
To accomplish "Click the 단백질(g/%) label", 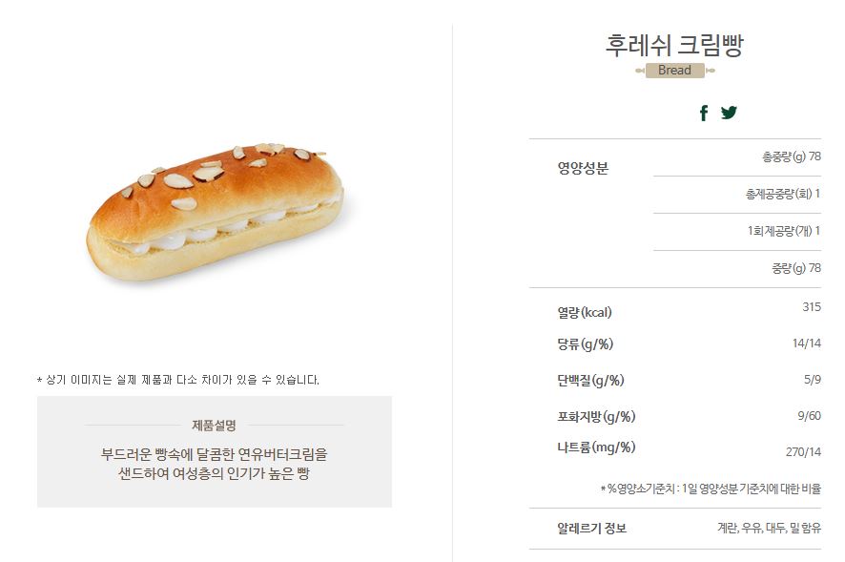I will [590, 381].
